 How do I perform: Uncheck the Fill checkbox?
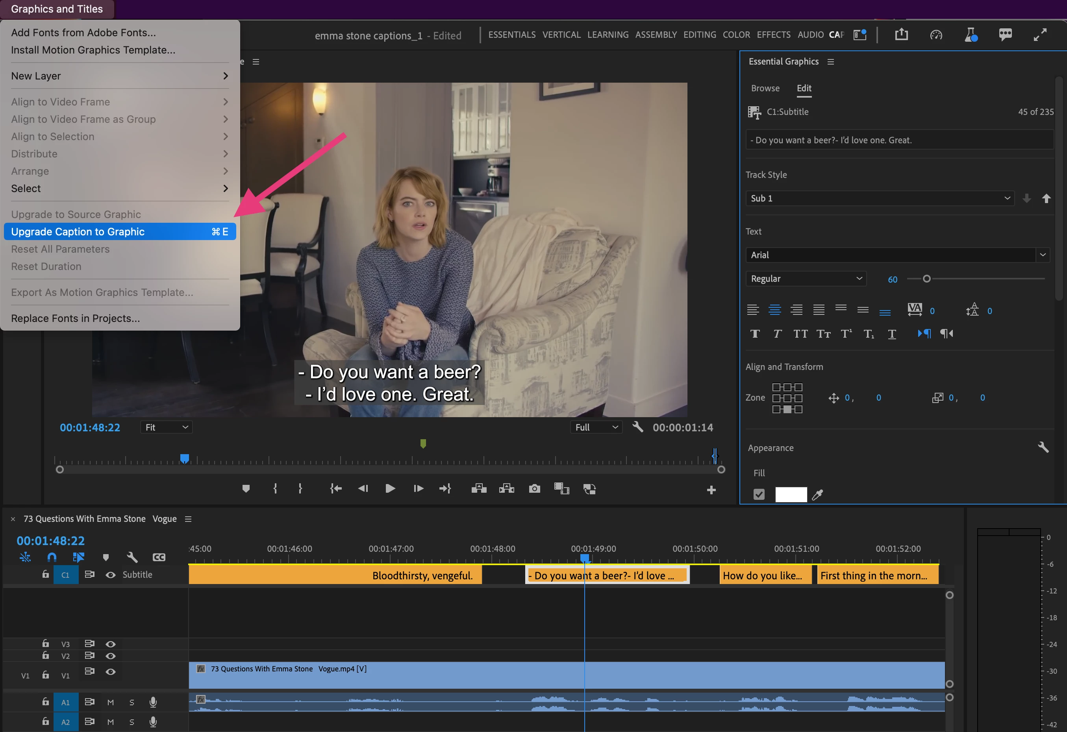(759, 494)
